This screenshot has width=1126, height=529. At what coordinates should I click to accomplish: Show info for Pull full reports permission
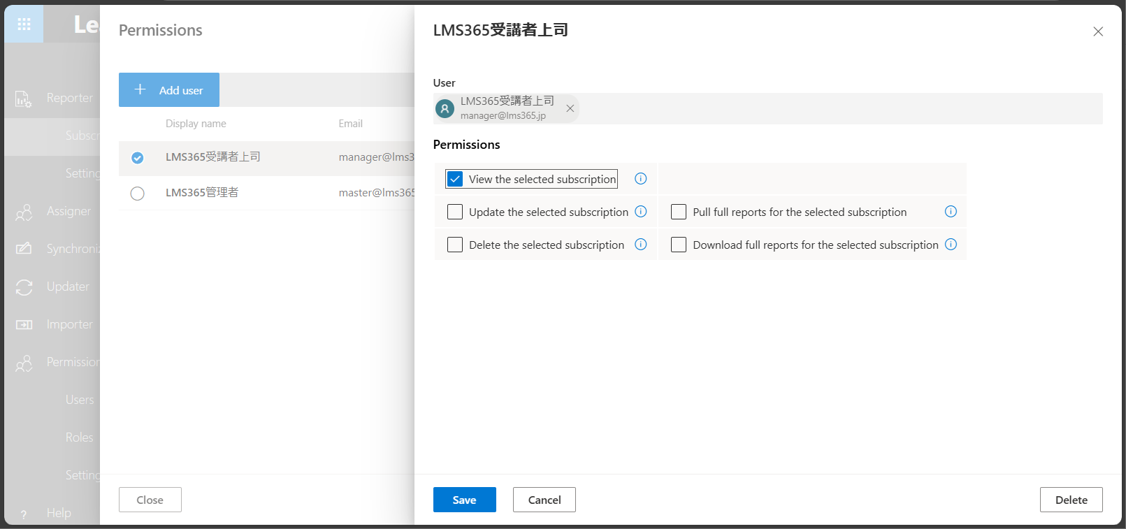[x=951, y=212]
